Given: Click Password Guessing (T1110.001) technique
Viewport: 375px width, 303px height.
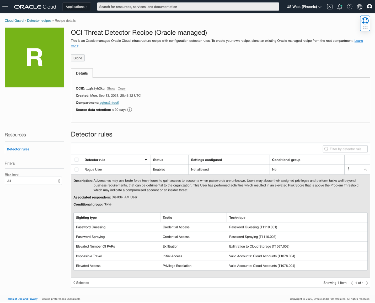Looking at the screenshot, I should 253,227.
